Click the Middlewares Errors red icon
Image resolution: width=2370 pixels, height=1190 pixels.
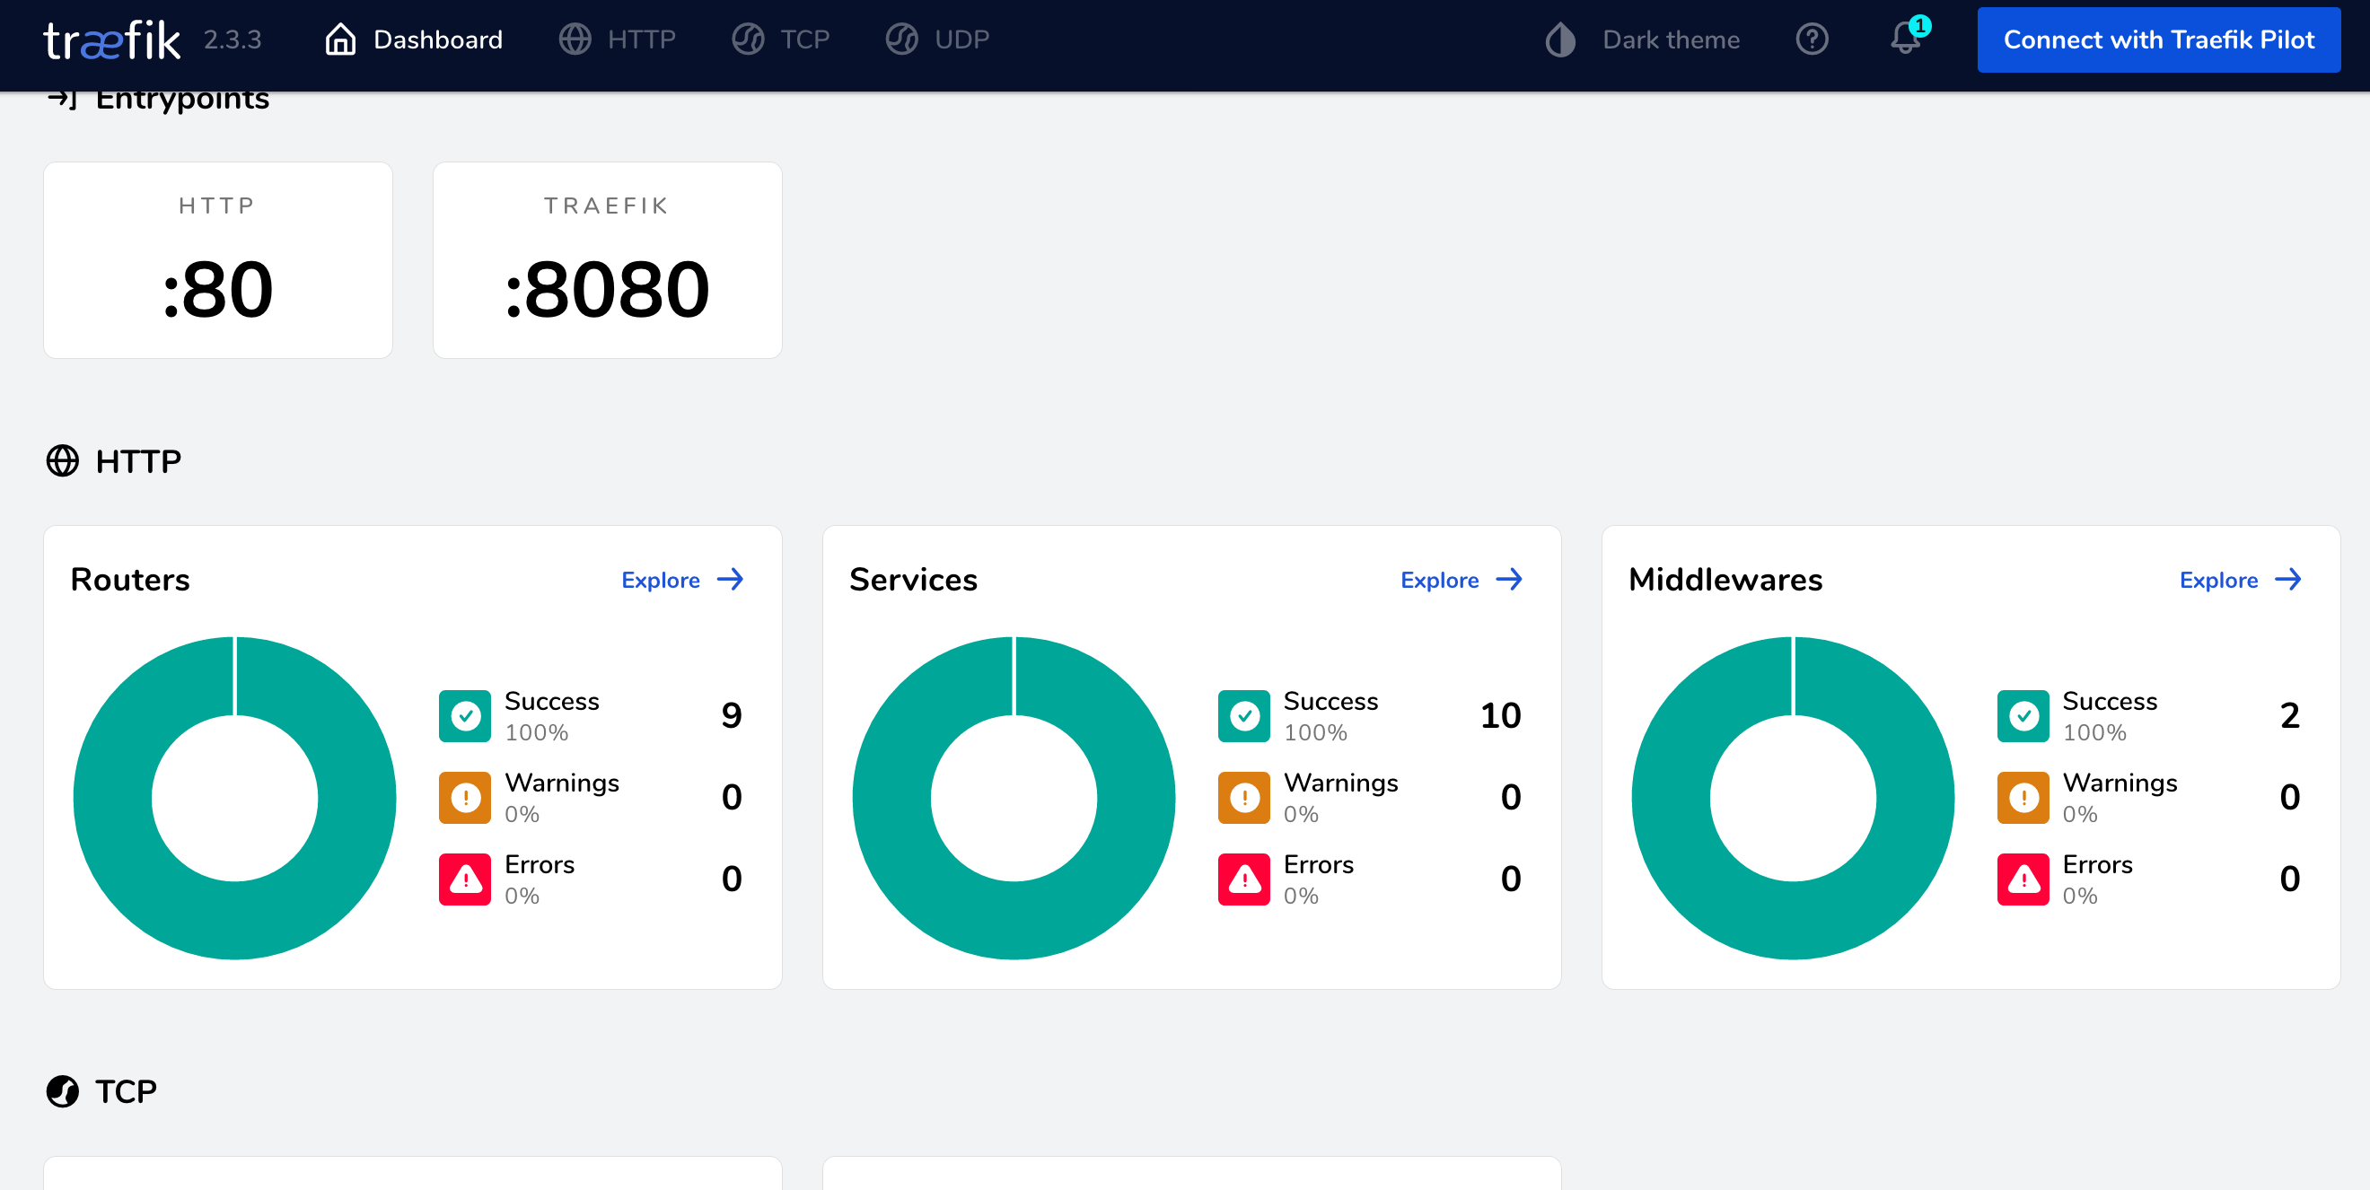click(x=2023, y=879)
